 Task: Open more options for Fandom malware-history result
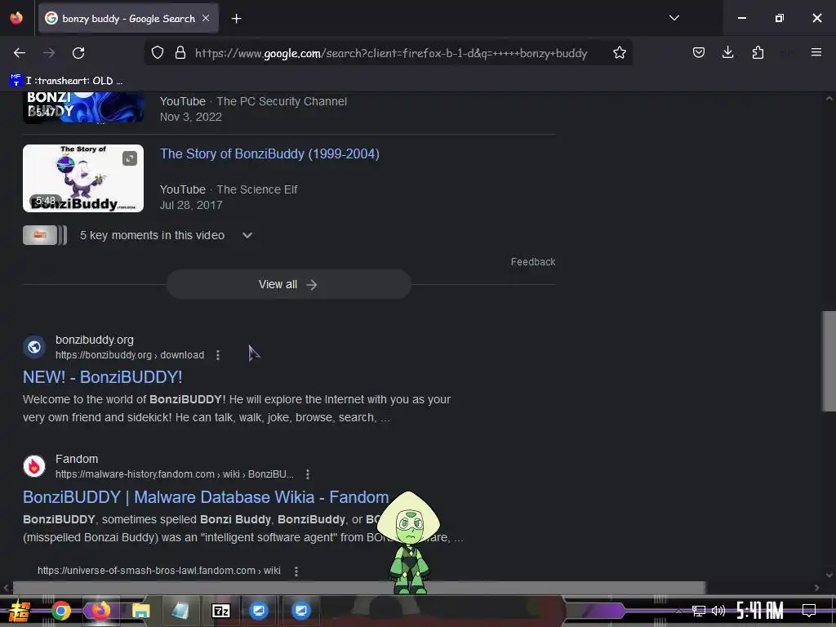point(308,474)
